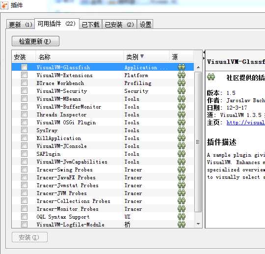Click the source icon in VisualVM-JvmCapabilities row
Image resolution: width=265 pixels, height=254 pixels.
[182, 162]
